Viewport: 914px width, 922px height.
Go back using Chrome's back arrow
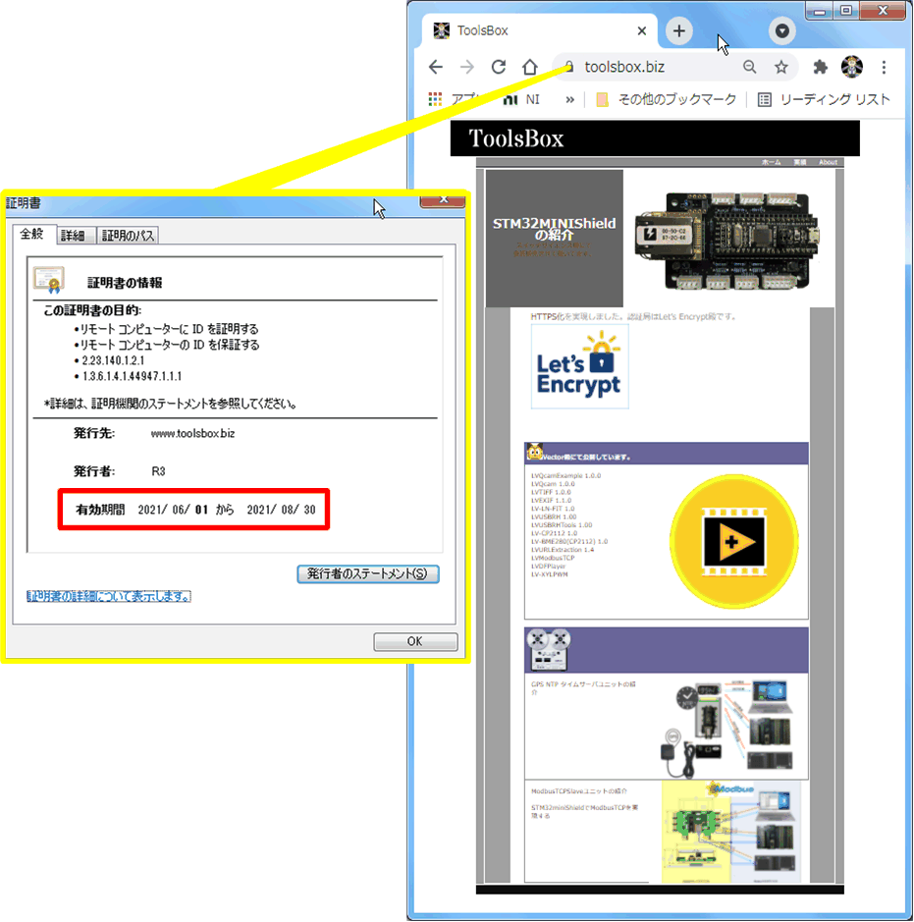point(436,67)
